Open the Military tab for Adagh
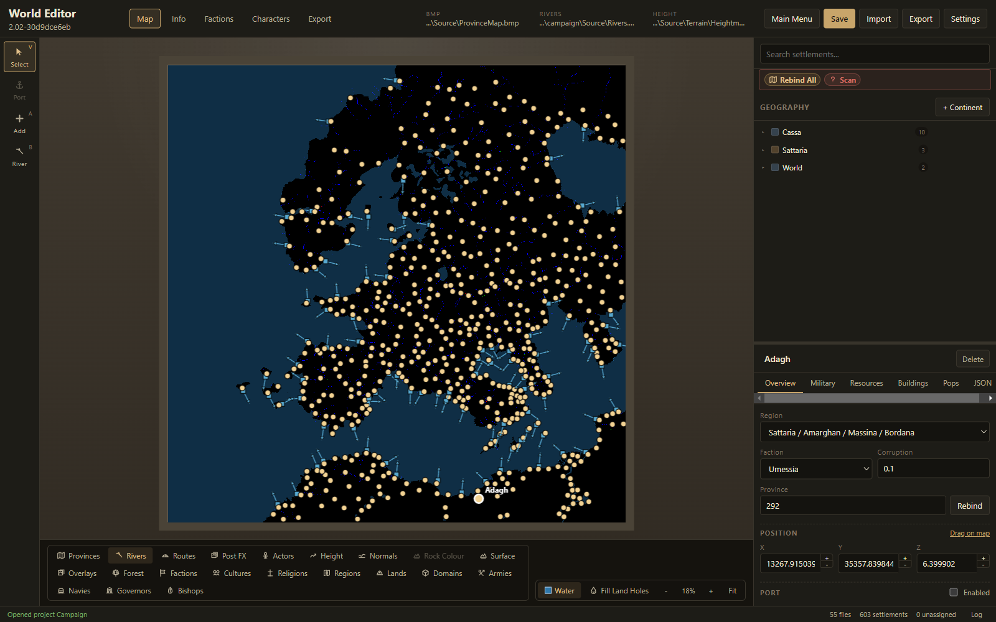 (x=822, y=383)
